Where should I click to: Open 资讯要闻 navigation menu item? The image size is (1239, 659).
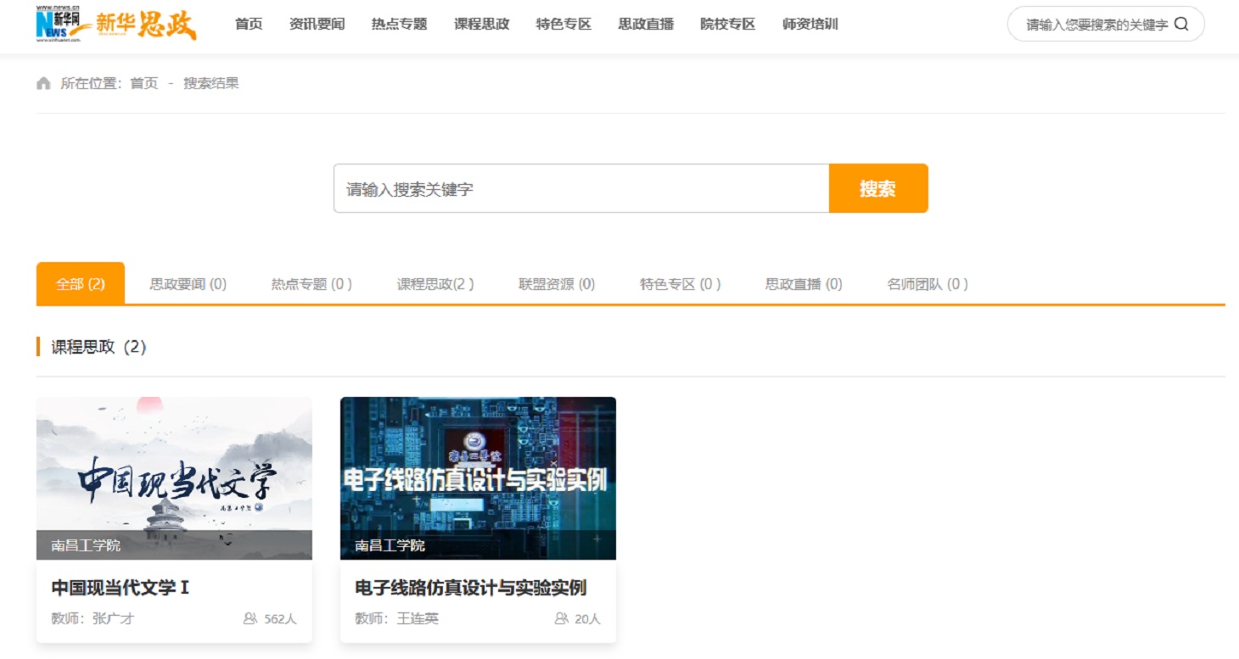[x=317, y=24]
